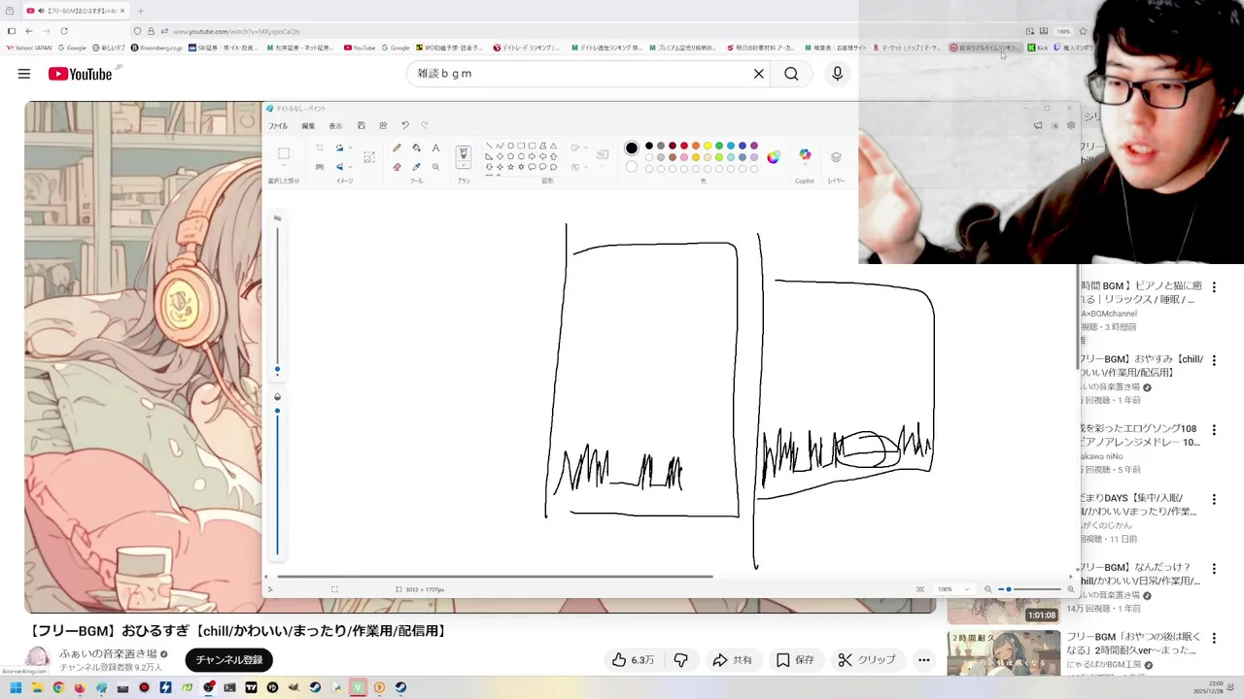This screenshot has height=699, width=1244.
Task: Click the クリップ clip button
Action: click(x=867, y=660)
